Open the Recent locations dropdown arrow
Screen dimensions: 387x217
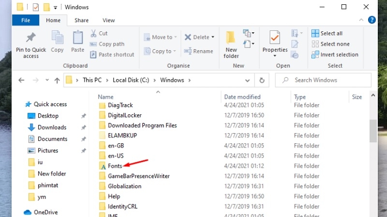tap(47, 80)
